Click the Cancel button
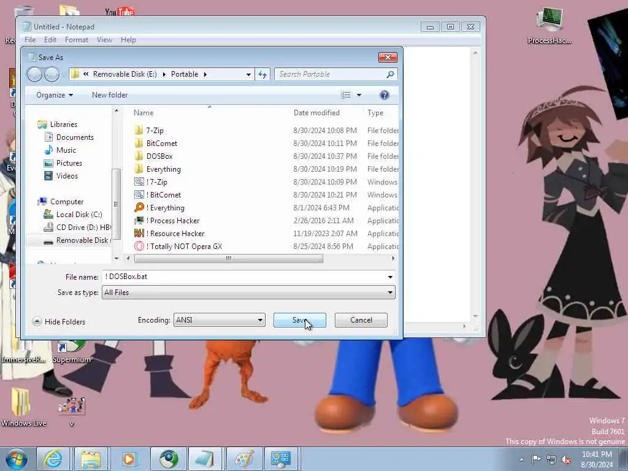 click(361, 320)
